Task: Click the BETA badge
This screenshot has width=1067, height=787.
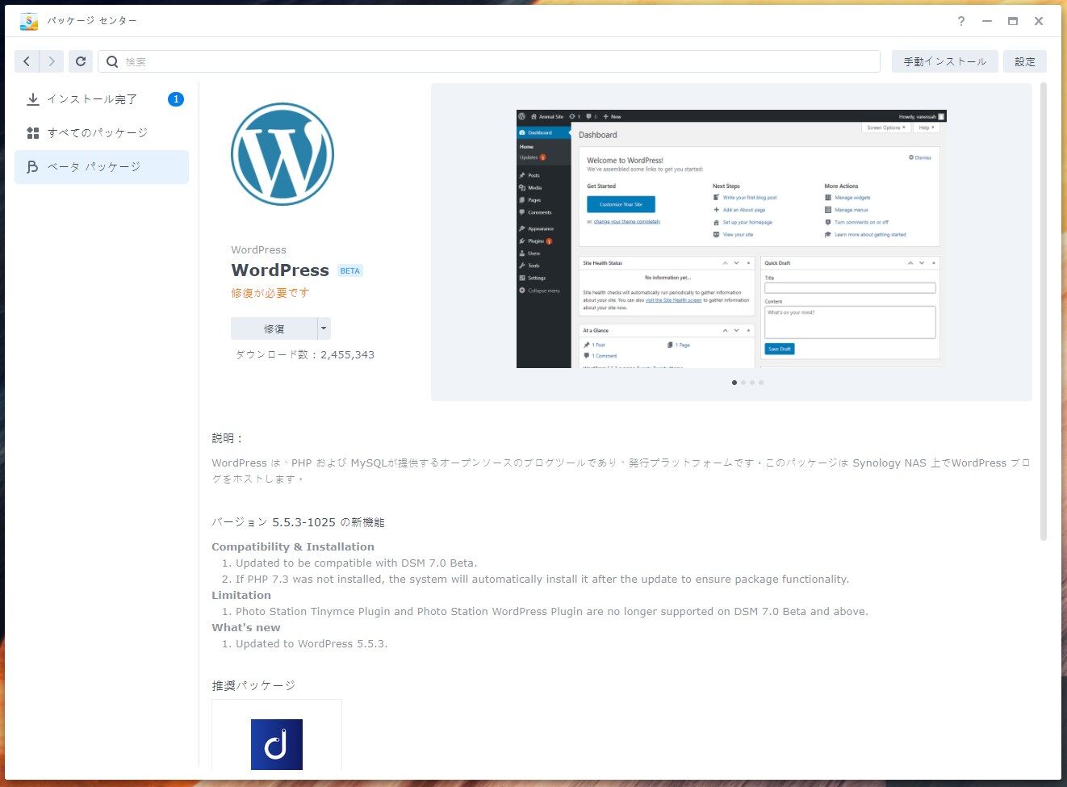Action: 350,270
